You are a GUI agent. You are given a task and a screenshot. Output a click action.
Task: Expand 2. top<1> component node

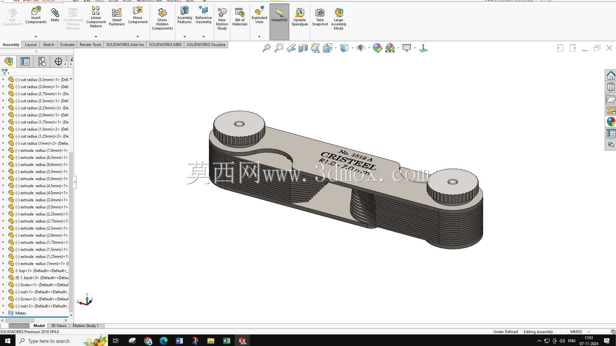[3, 270]
